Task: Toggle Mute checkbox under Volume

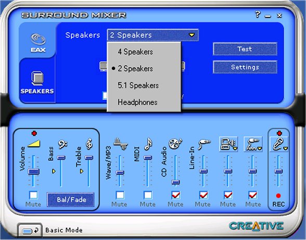Action: pos(33,195)
